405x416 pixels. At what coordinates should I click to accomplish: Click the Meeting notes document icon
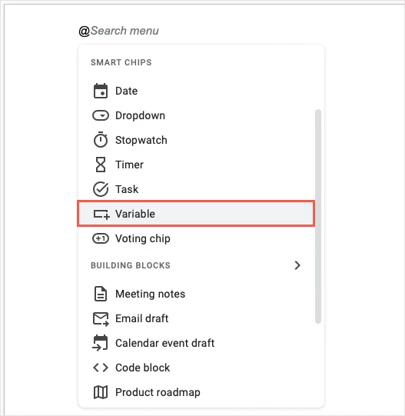pyautogui.click(x=101, y=294)
